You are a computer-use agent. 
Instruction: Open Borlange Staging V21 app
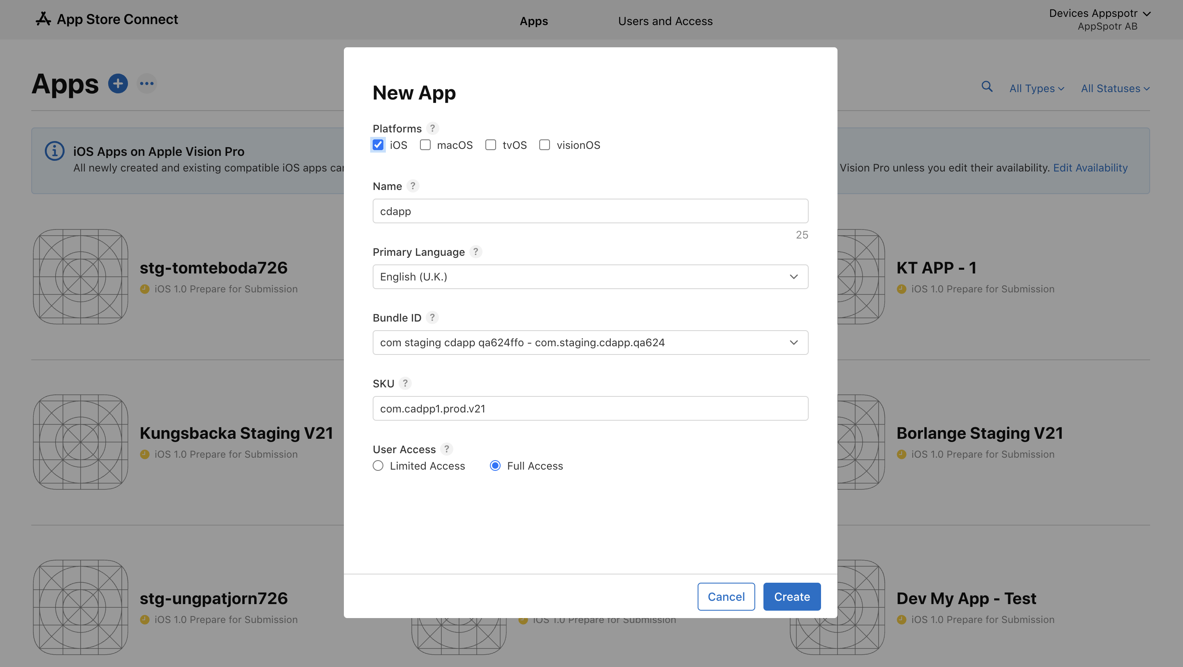pos(979,433)
